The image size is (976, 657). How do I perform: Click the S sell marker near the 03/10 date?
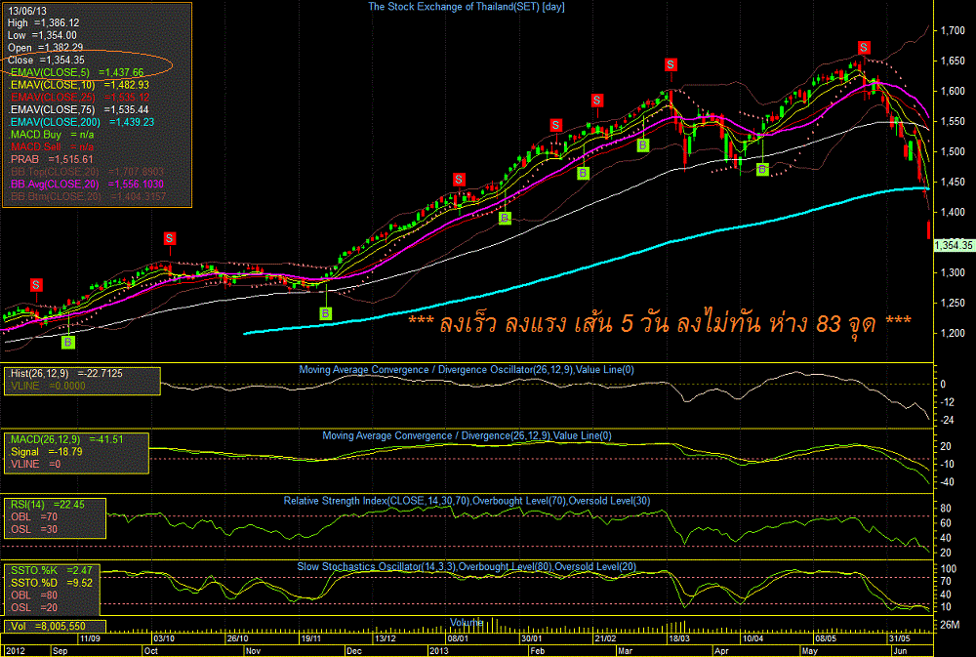coord(169,238)
